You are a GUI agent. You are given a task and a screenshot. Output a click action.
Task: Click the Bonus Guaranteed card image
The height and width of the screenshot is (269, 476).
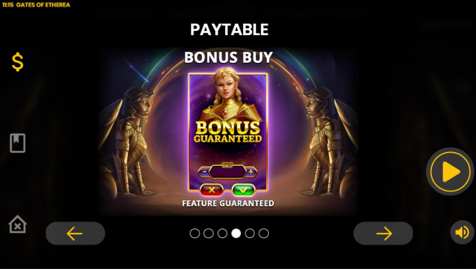pos(228,132)
